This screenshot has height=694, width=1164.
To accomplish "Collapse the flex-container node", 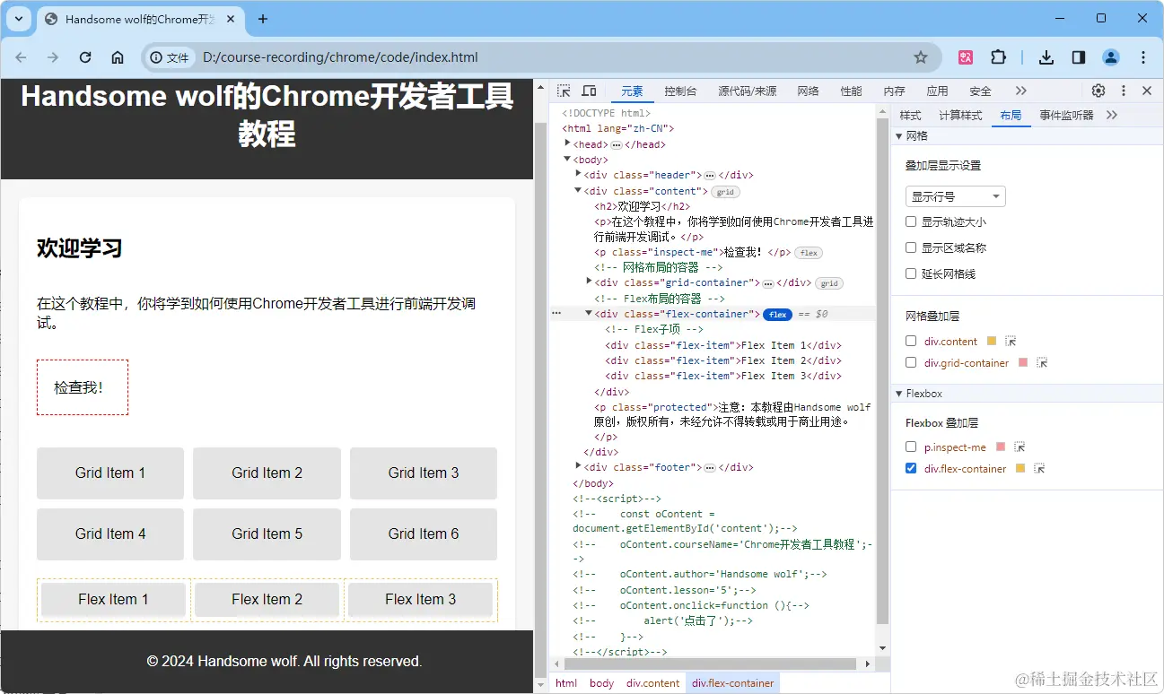I will tap(589, 313).
